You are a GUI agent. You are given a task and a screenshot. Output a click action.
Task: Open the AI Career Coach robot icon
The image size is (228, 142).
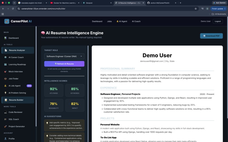(5, 57)
